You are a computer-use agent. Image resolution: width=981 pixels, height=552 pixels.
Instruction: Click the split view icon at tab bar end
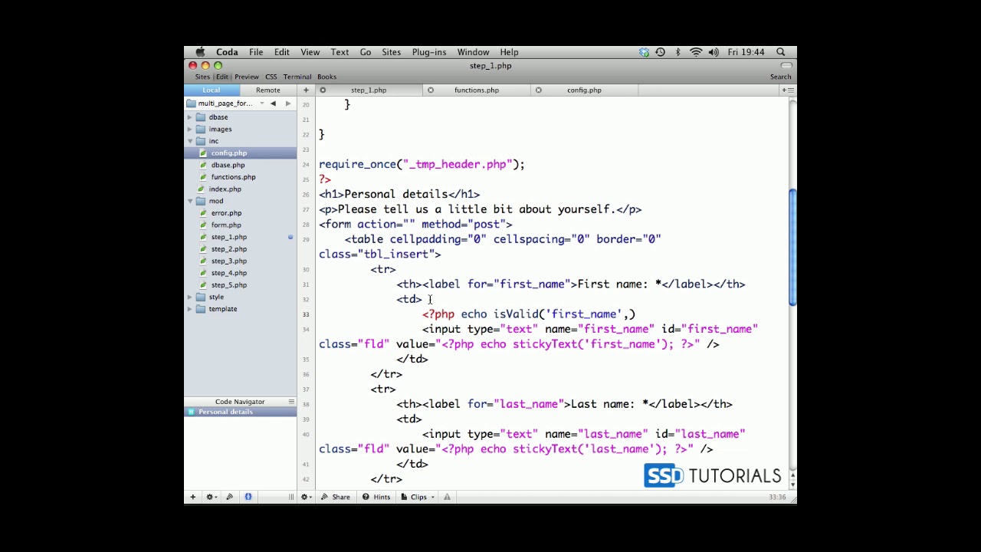pos(787,90)
